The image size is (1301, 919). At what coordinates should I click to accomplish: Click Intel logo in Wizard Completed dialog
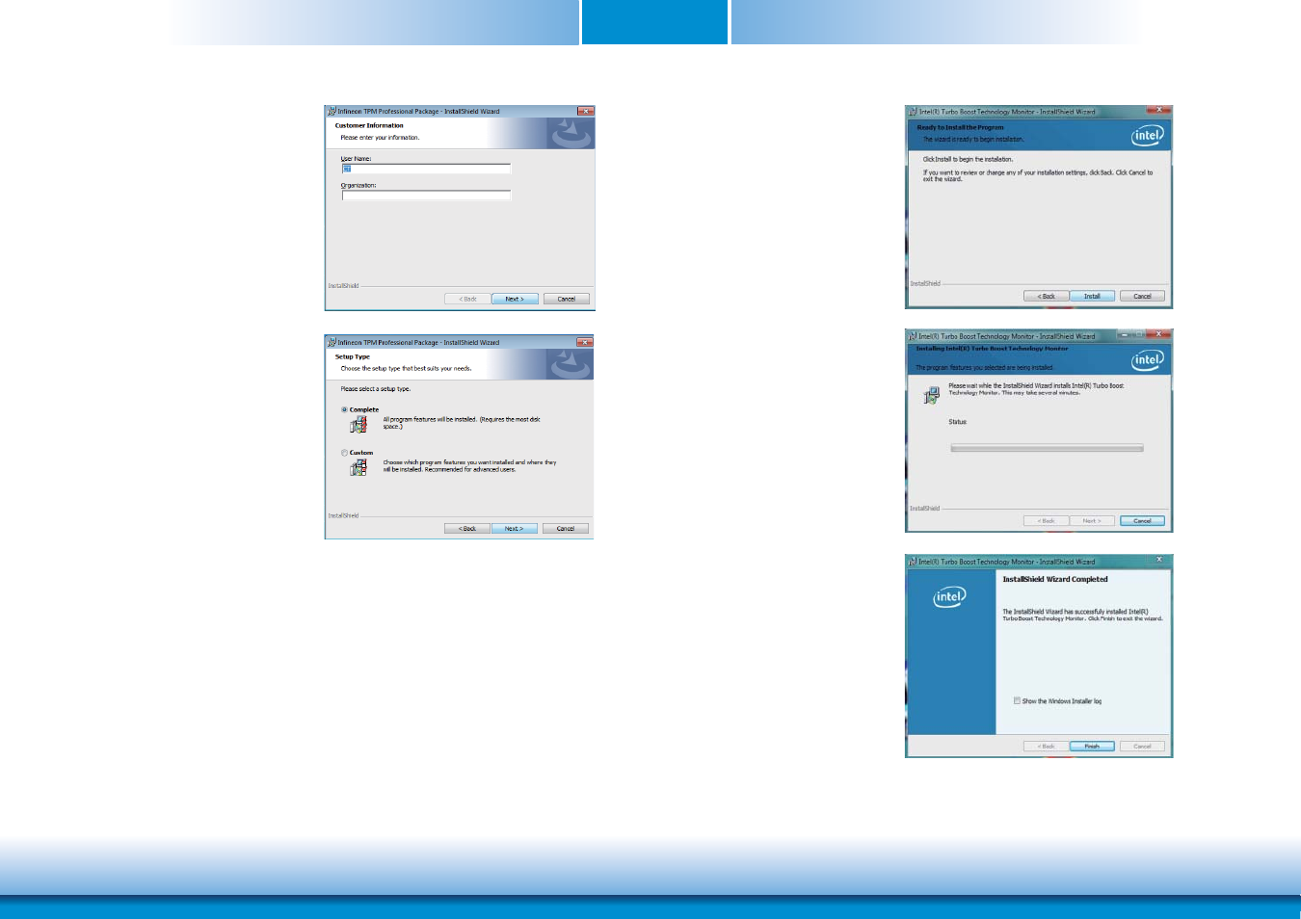point(949,597)
